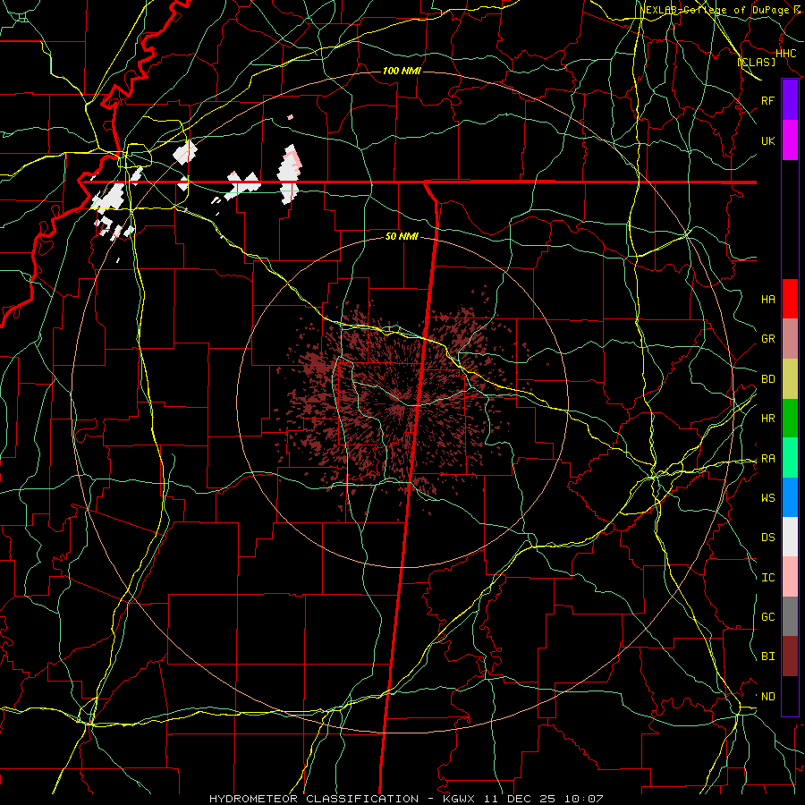Select the gray GC legend swatch

[x=790, y=616]
